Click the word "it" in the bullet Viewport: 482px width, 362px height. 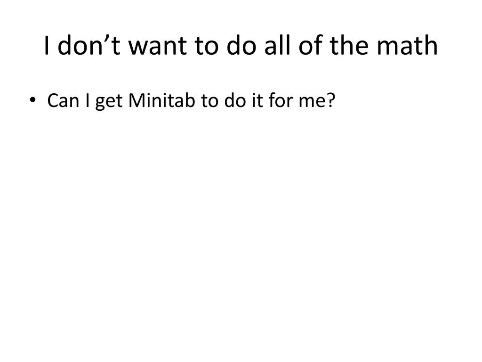tap(257, 100)
